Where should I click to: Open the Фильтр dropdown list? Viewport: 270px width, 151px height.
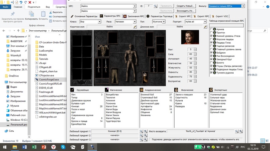243,6
